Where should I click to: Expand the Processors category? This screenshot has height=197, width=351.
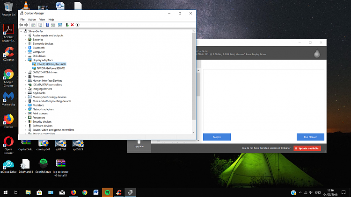[x=25, y=118]
